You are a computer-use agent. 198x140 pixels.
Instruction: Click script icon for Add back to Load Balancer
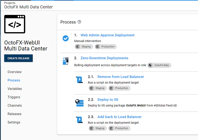(x=79, y=120)
